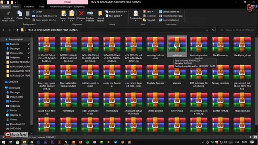Click Cortar scissors command
The image size is (258, 145).
[37, 12]
